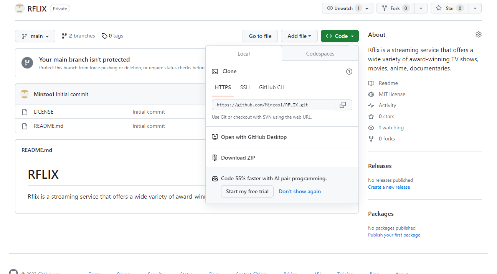This screenshot has width=497, height=274.
Task: Click the Readme book icon
Action: coord(371,83)
